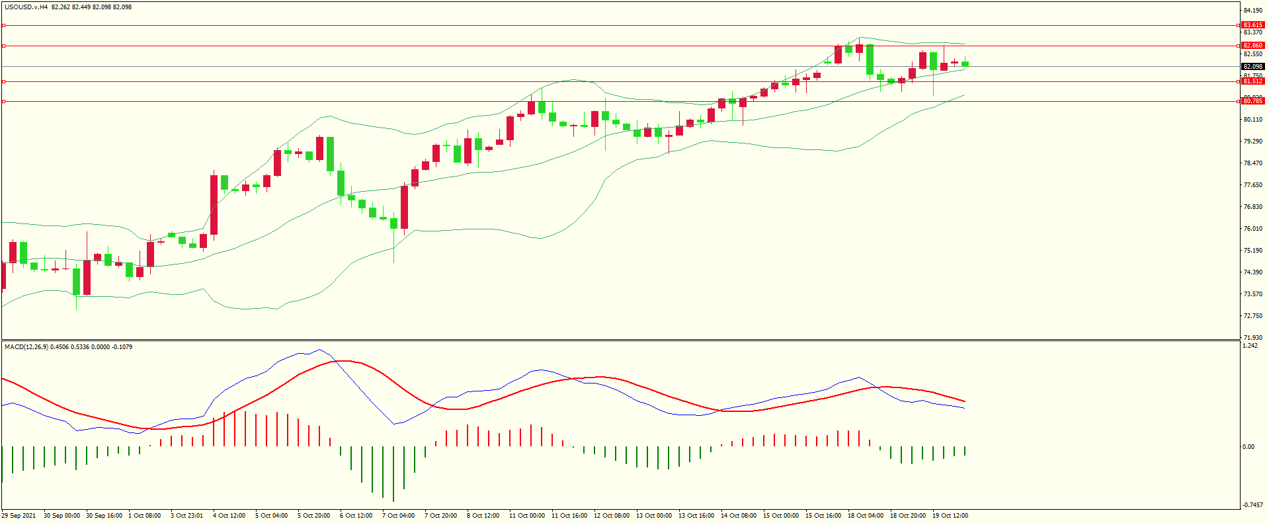Select the 15 Oct 16:00 time axis label

[823, 516]
